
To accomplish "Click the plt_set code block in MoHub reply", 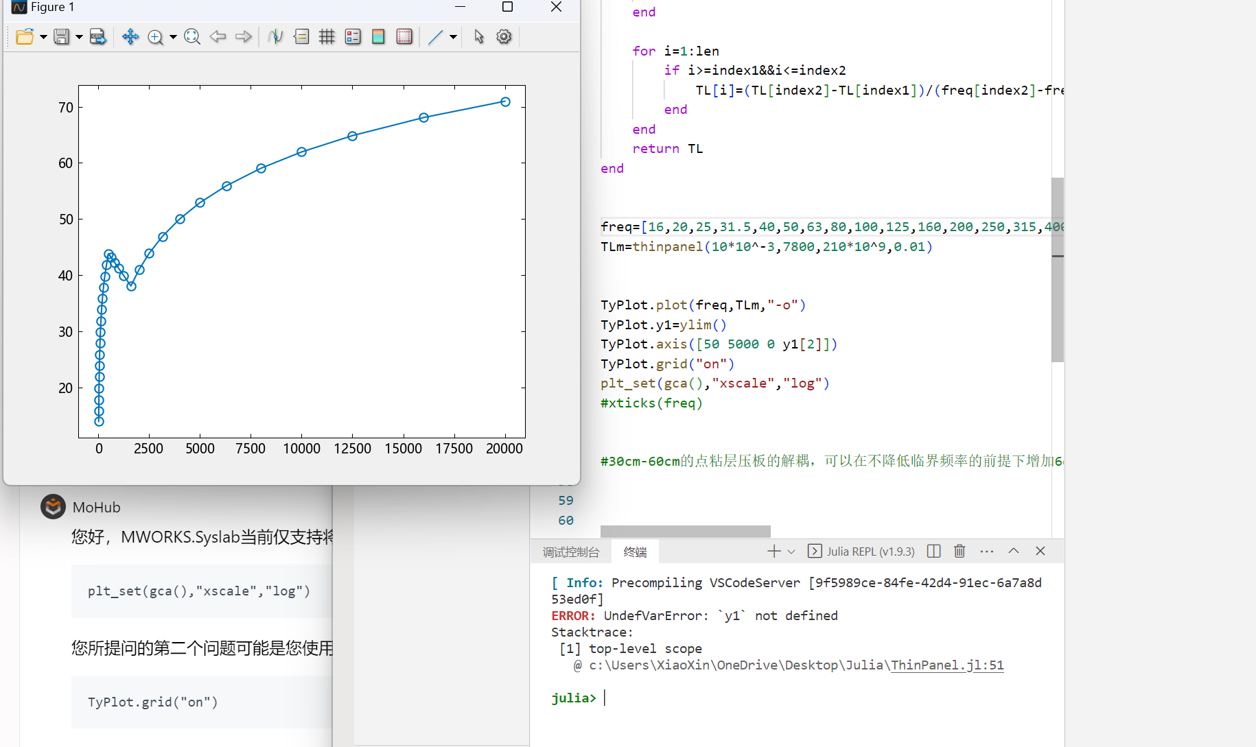I will coord(202,591).
